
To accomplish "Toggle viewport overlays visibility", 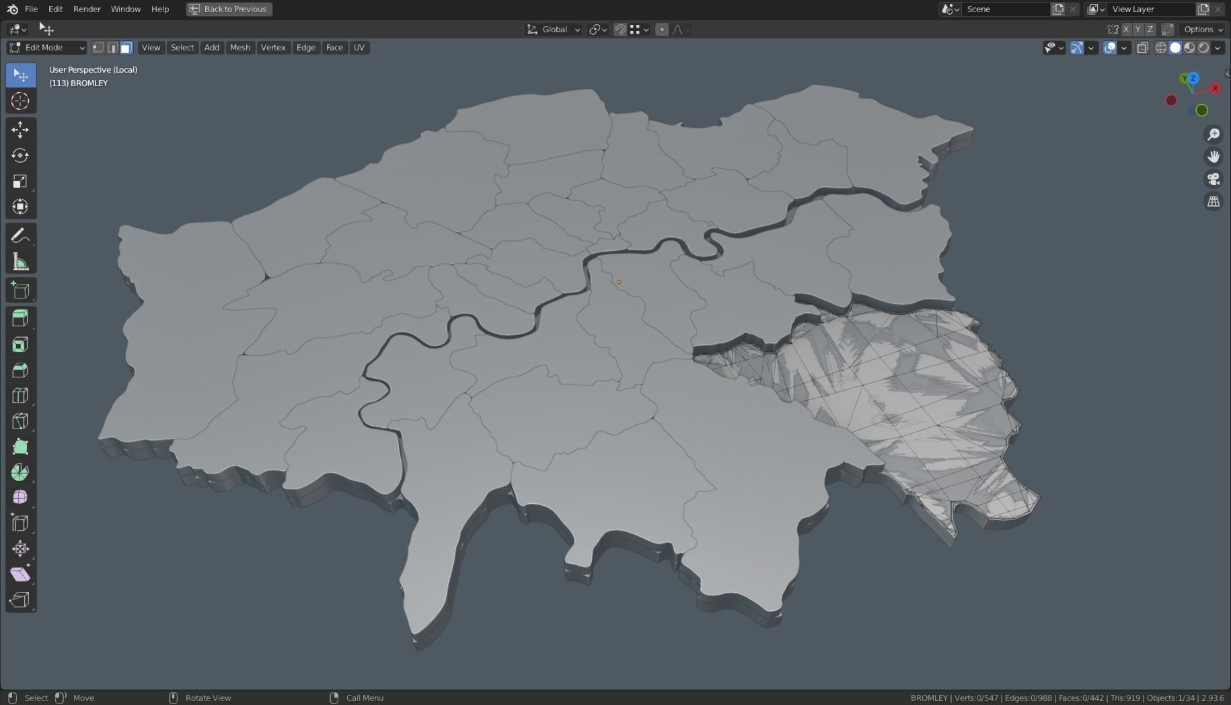I will click(1110, 48).
